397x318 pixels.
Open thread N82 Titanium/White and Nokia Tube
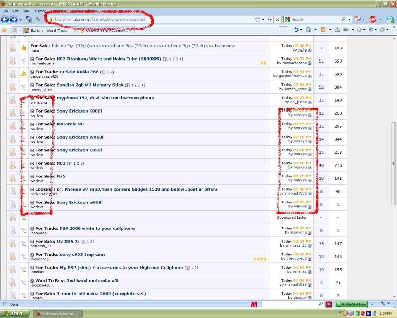click(x=109, y=59)
